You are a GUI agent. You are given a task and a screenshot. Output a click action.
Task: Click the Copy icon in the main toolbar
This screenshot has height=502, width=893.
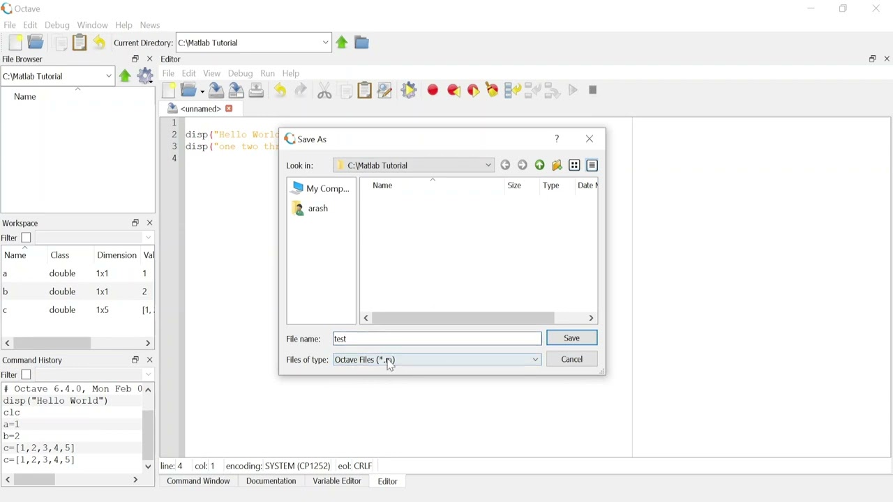[x=61, y=43]
